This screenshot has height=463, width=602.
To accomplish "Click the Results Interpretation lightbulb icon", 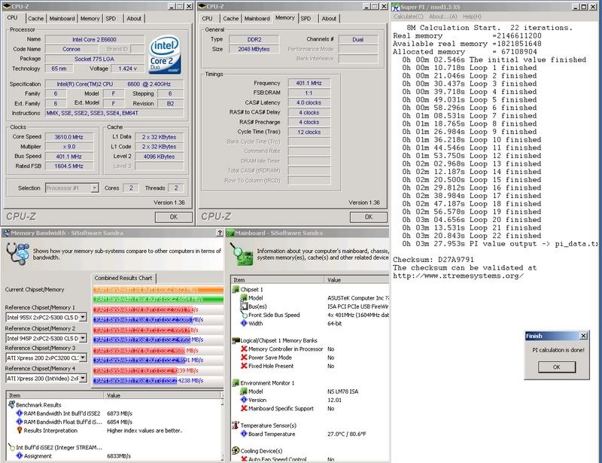I will pos(20,431).
